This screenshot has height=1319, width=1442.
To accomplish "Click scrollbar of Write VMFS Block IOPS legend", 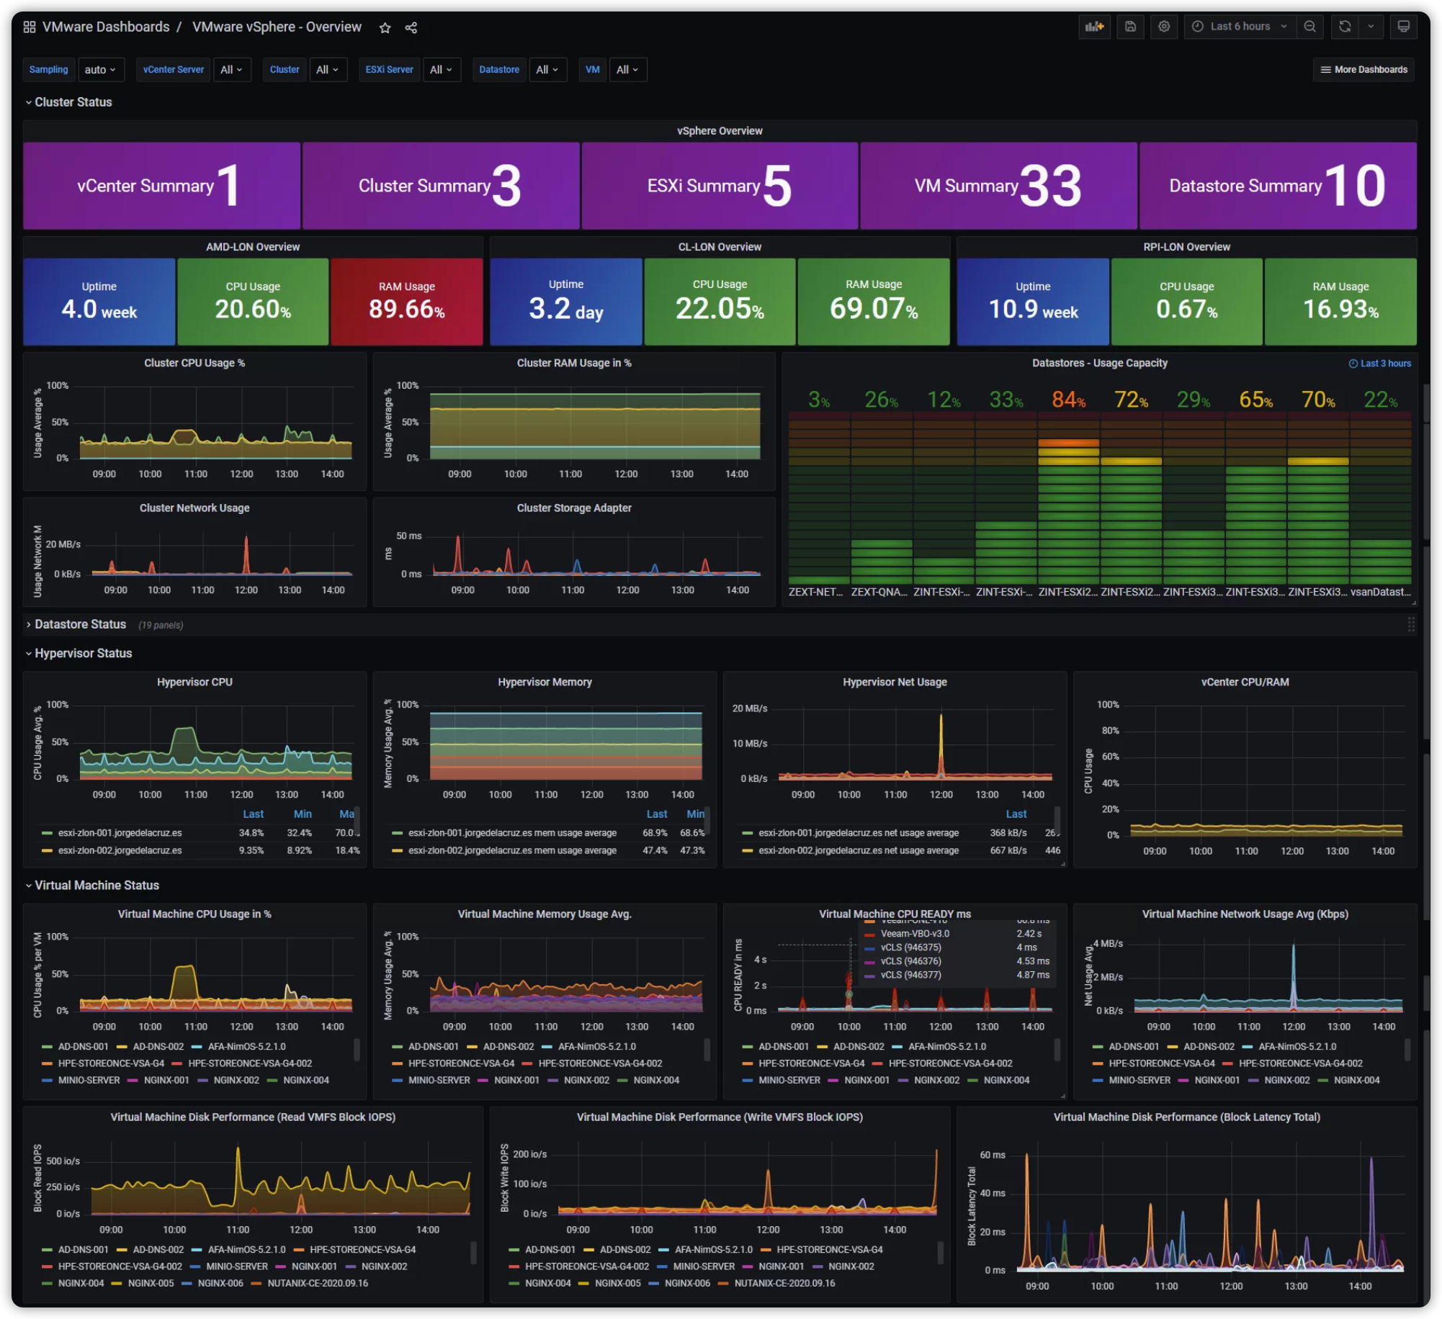I will [940, 1253].
